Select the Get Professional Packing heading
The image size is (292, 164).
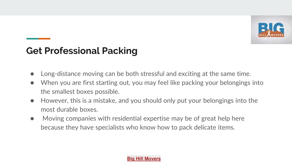point(82,51)
